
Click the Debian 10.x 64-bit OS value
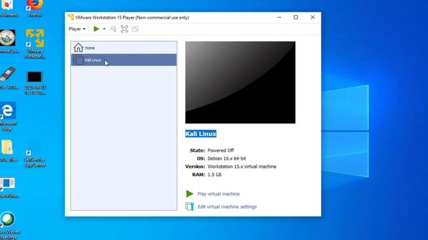pyautogui.click(x=227, y=159)
